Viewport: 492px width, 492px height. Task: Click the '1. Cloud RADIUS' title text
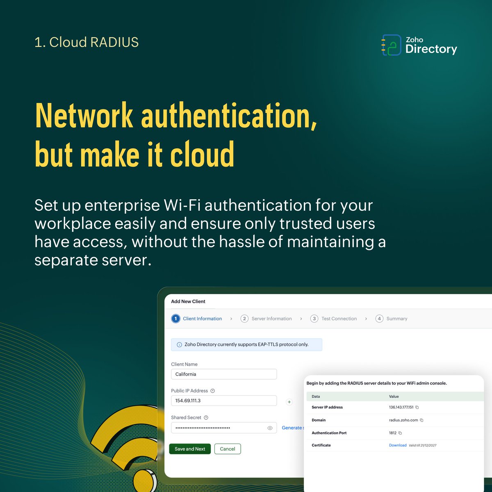pyautogui.click(x=87, y=42)
